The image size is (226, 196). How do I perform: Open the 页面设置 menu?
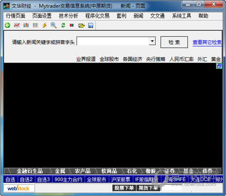click(x=42, y=16)
